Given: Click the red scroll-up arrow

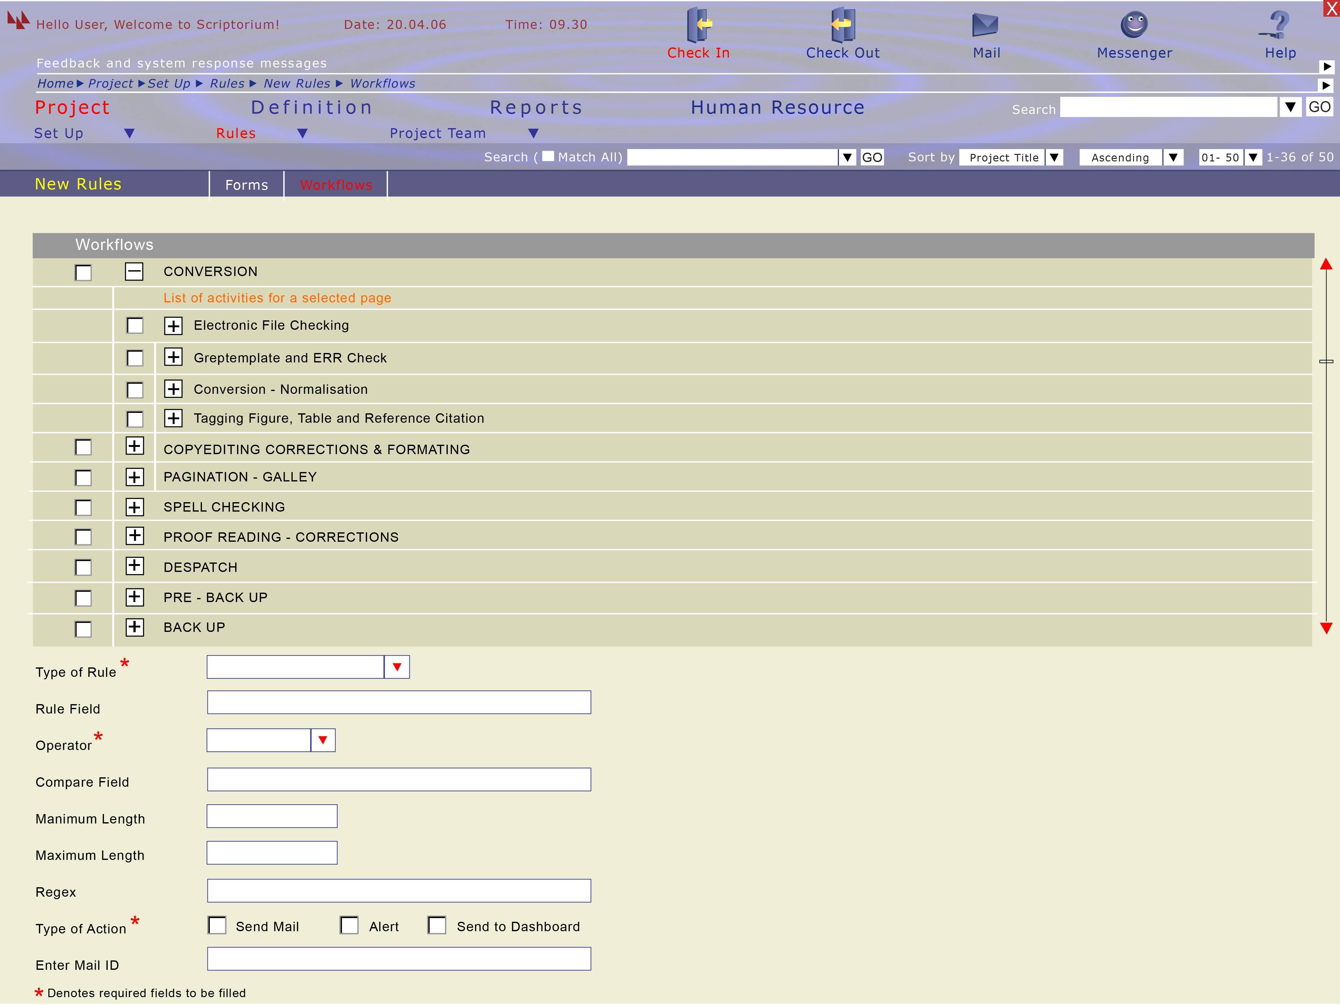Looking at the screenshot, I should click(1326, 264).
